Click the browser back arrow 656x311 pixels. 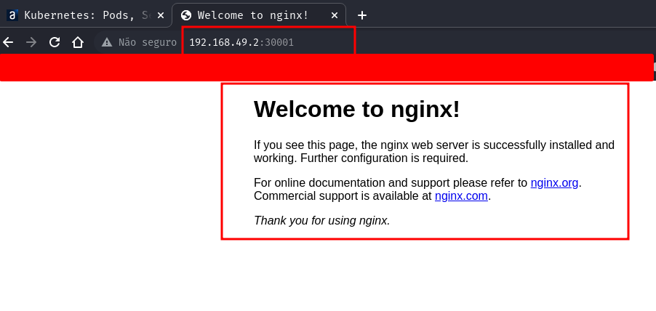click(x=9, y=42)
